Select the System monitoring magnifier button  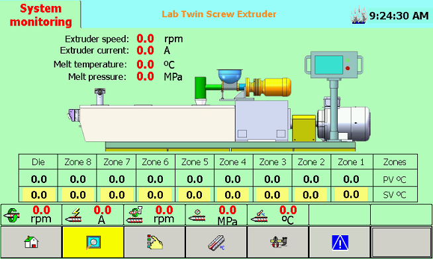point(93,242)
